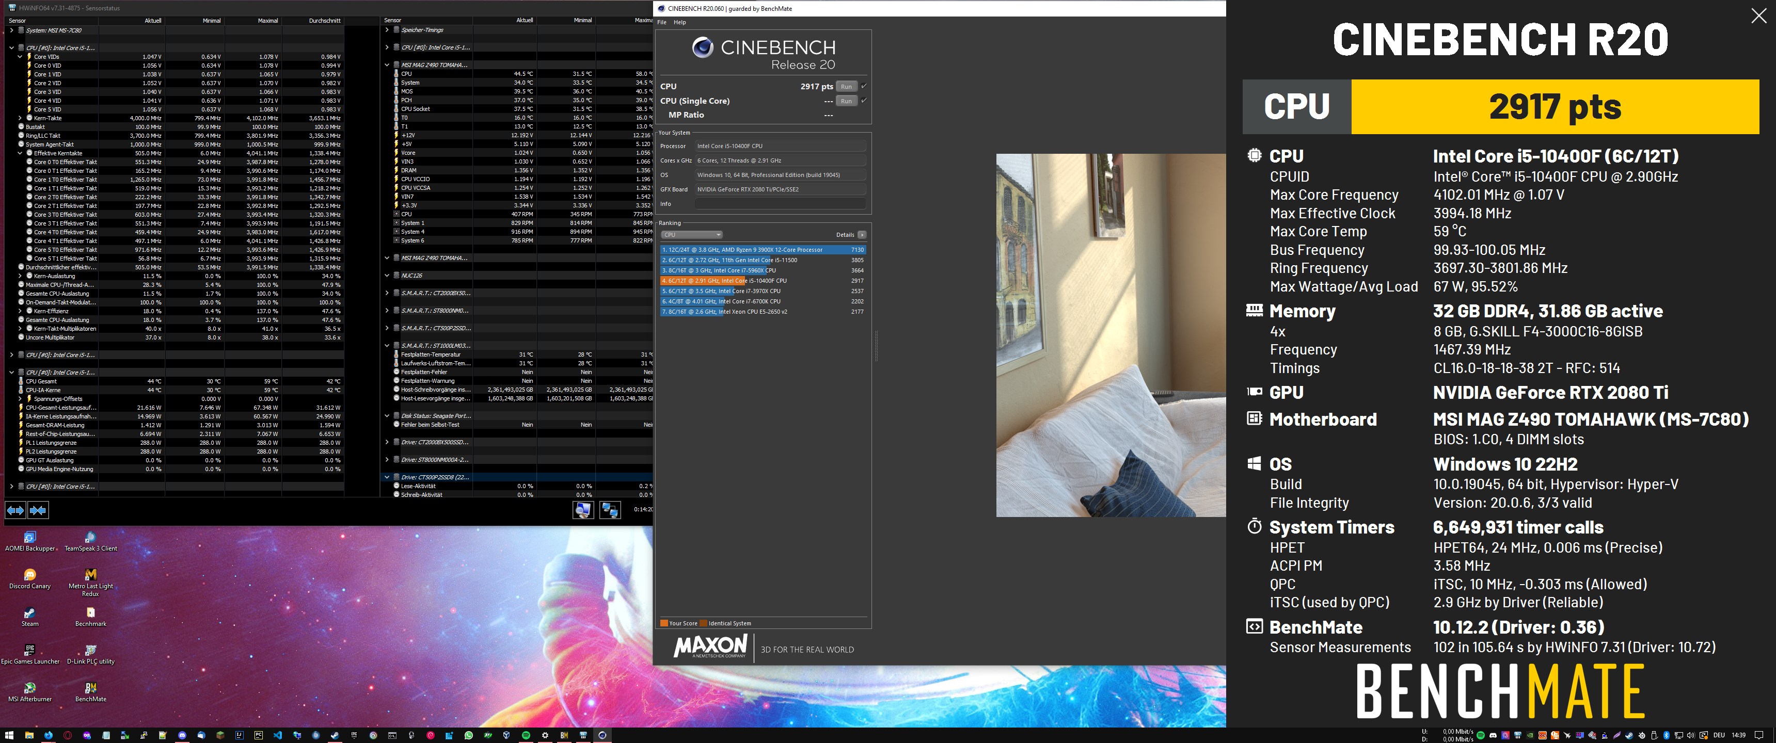
Task: Expand Kern-Takt-Multiplikatoren node
Action: [20, 328]
